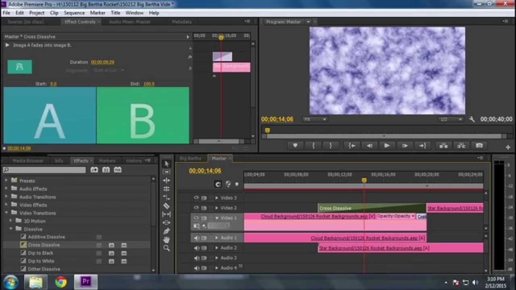The height and width of the screenshot is (290, 516).
Task: Select the Slide tool
Action: [166, 223]
